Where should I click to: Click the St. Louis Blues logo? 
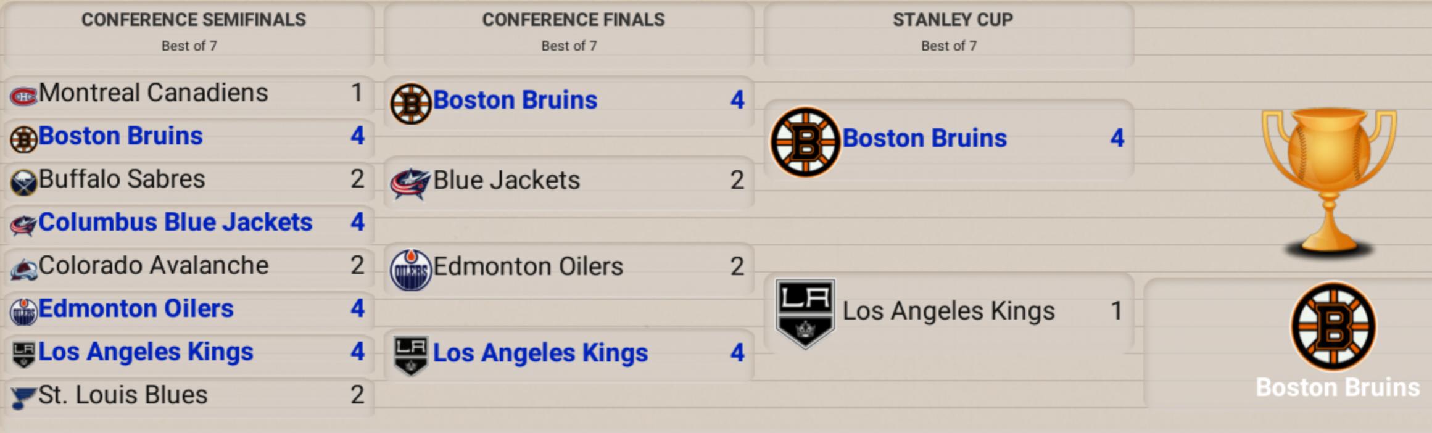pyautogui.click(x=23, y=397)
